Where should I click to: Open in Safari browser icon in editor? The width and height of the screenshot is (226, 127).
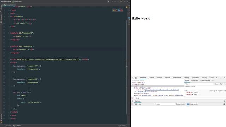tap(119, 10)
